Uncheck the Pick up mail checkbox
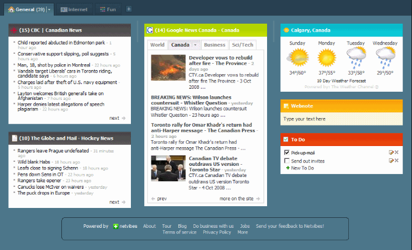Viewport: 412px width, 250px height. (287, 152)
